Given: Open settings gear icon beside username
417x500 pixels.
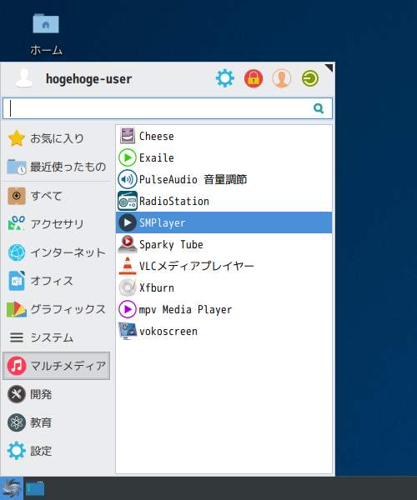Looking at the screenshot, I should click(225, 78).
